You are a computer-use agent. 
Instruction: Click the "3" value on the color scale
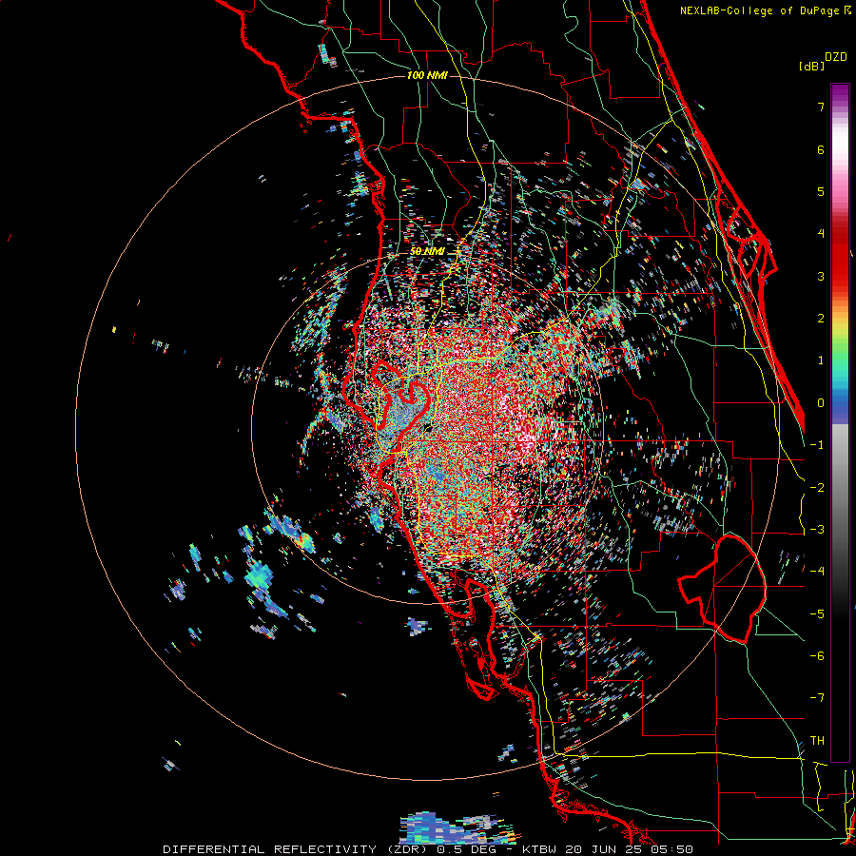pyautogui.click(x=821, y=276)
